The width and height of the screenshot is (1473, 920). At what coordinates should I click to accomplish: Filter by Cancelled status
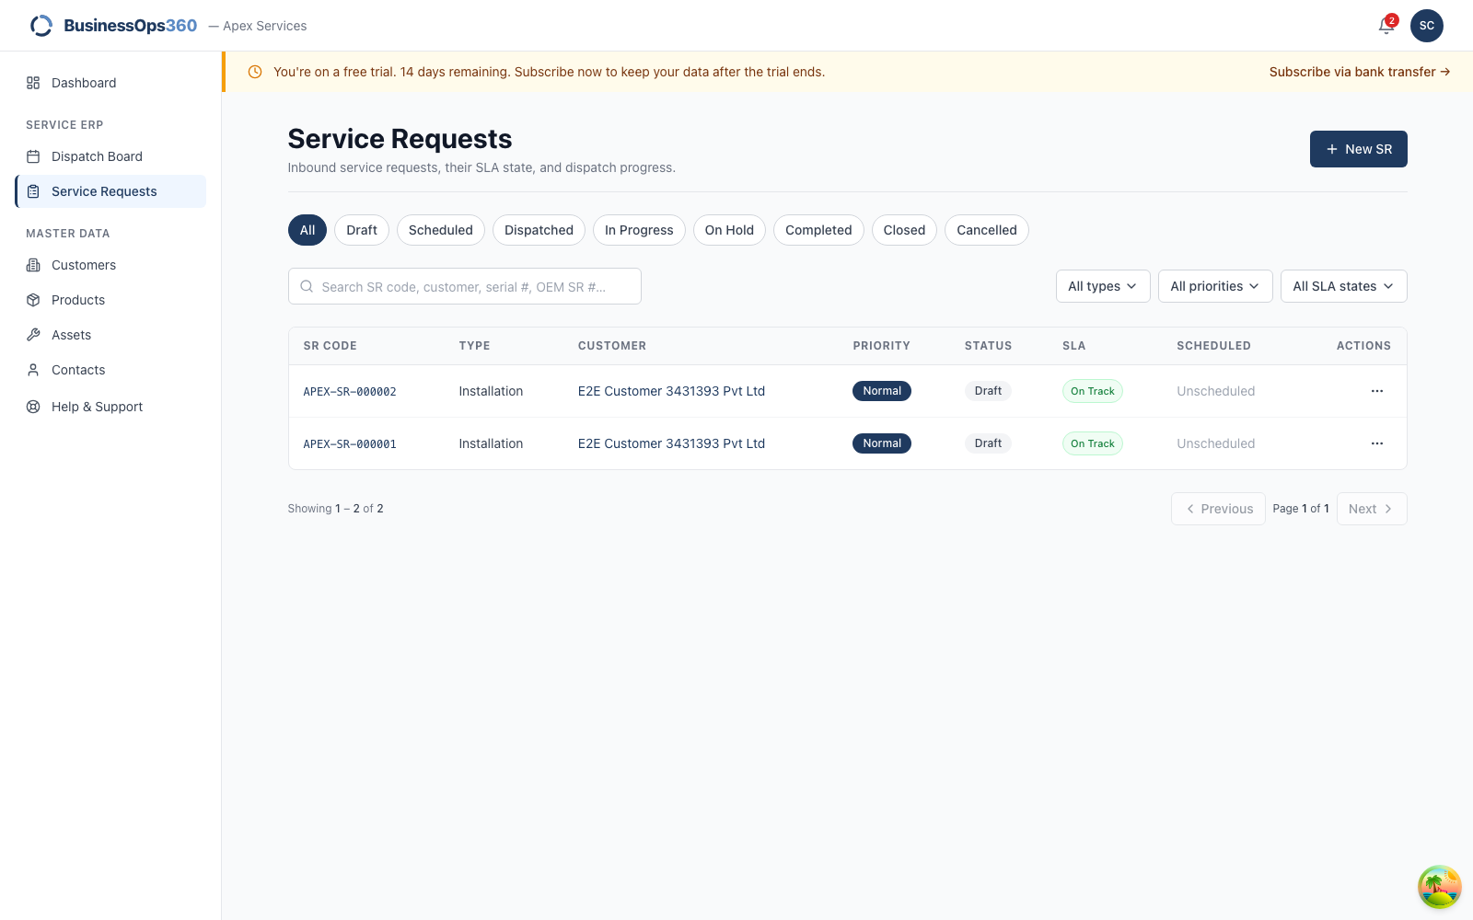[987, 230]
